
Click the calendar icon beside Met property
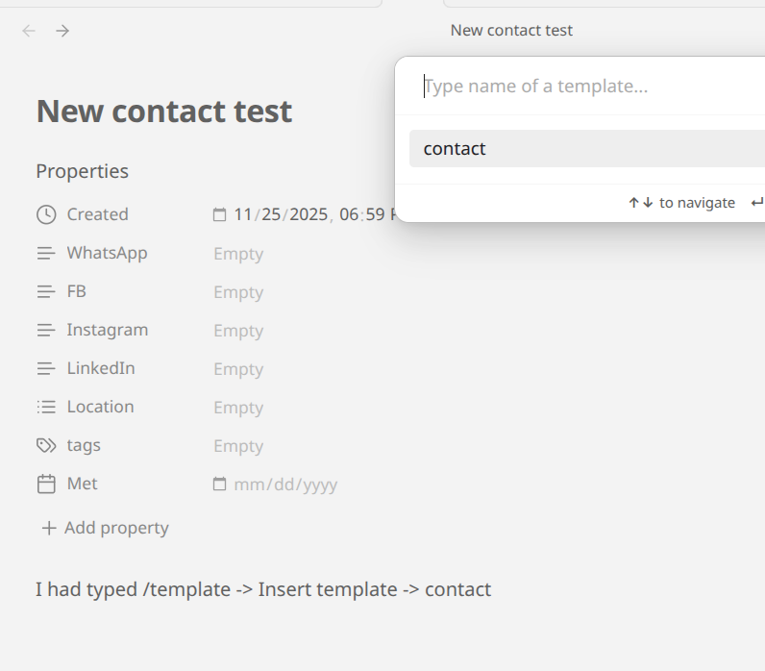click(46, 484)
